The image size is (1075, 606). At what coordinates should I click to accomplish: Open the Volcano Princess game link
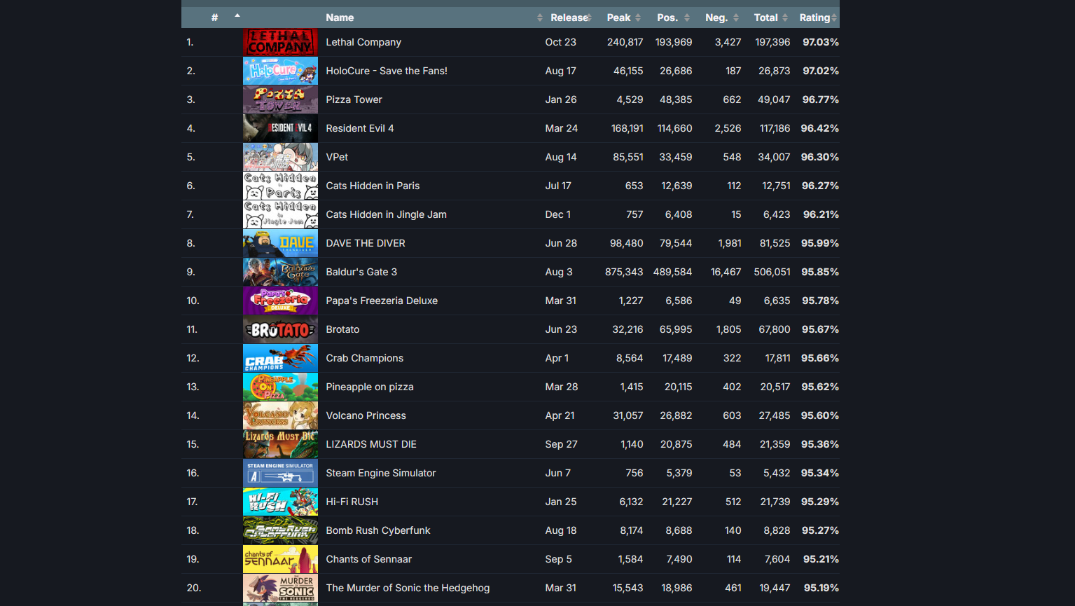(366, 415)
